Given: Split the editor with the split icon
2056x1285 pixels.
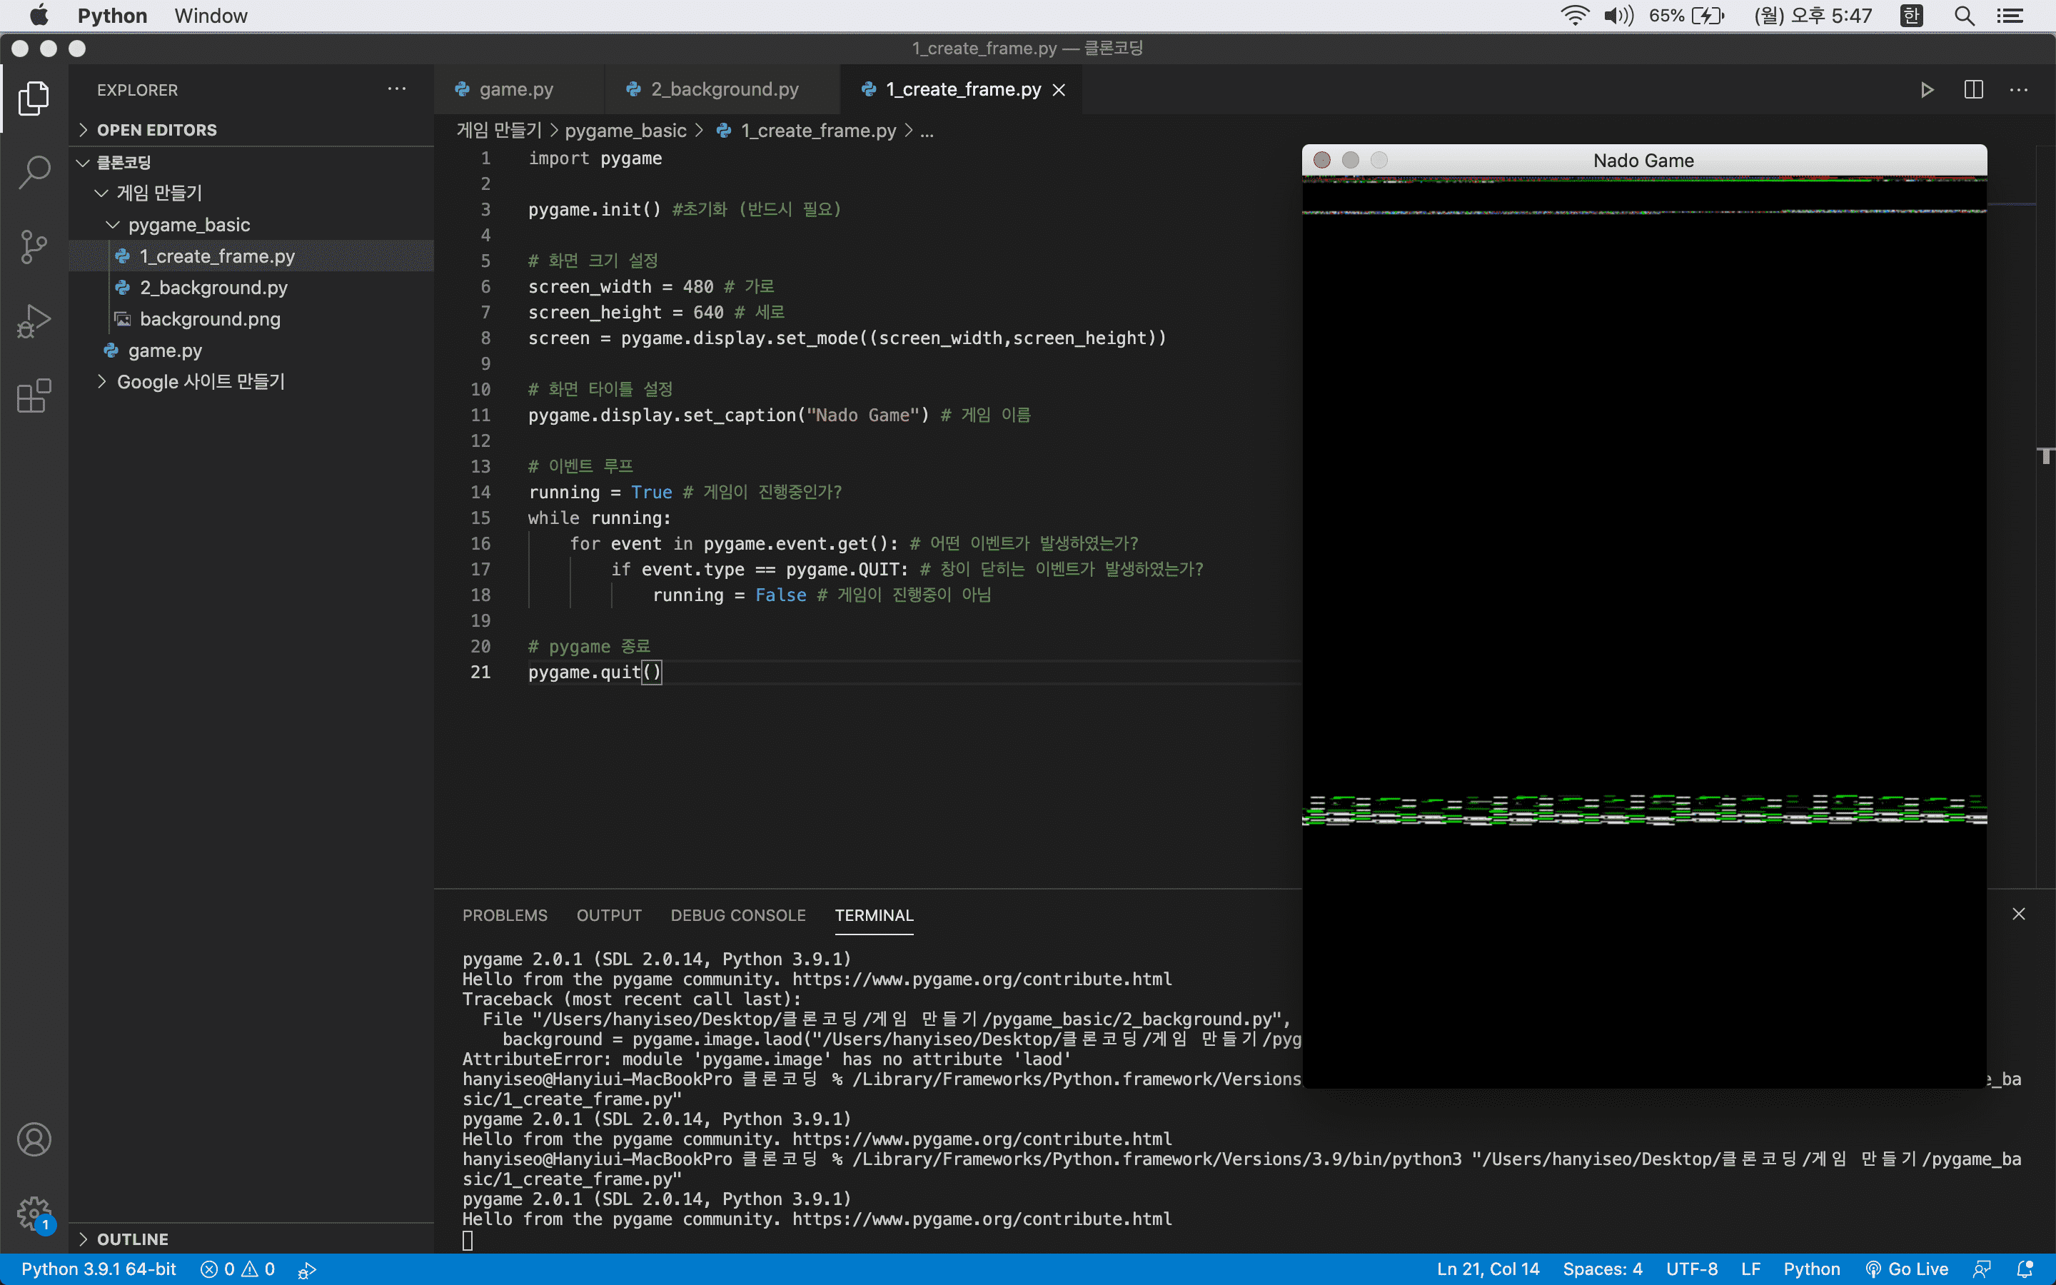Looking at the screenshot, I should 1974,90.
